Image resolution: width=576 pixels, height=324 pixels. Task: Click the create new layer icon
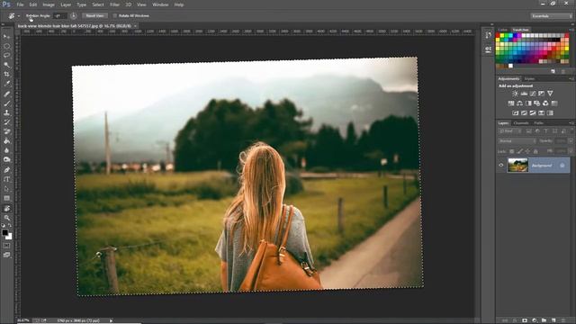pos(553,320)
